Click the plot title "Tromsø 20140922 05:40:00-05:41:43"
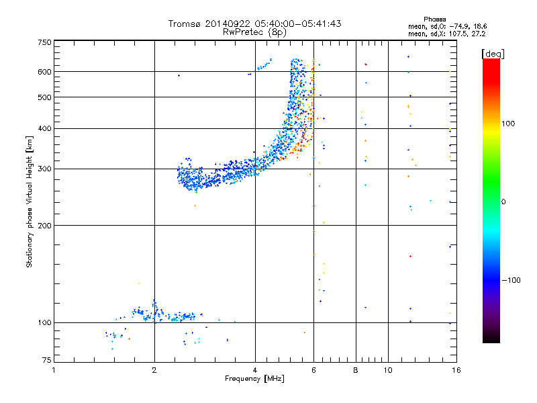 254,24
